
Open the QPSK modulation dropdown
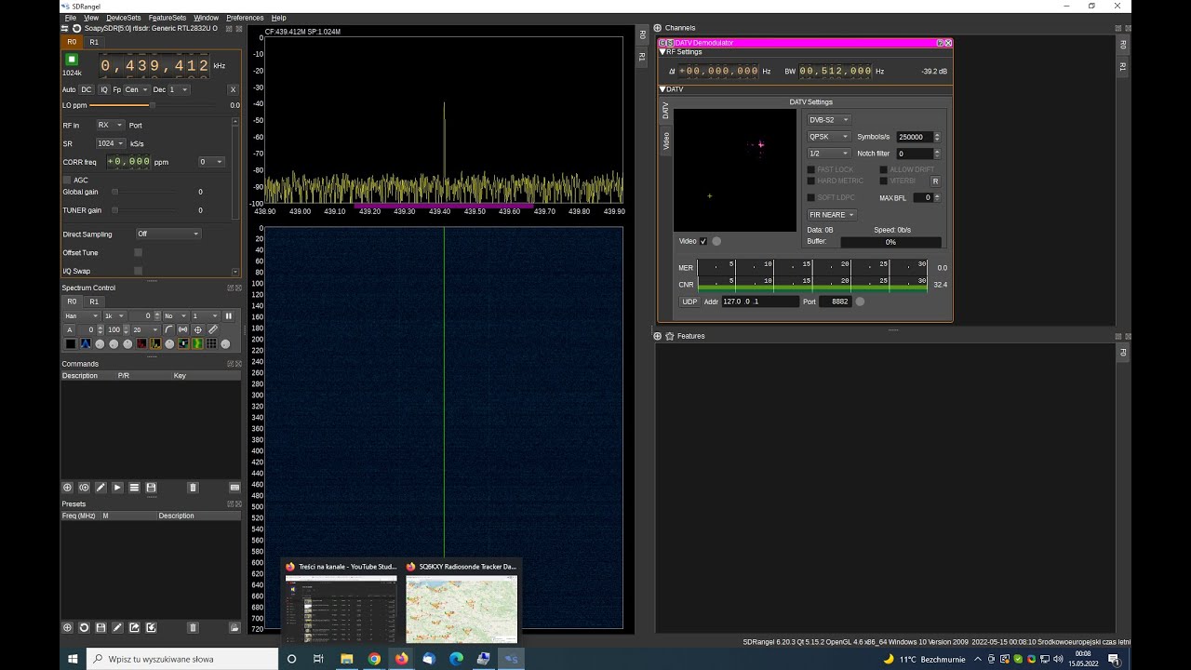pyautogui.click(x=828, y=137)
